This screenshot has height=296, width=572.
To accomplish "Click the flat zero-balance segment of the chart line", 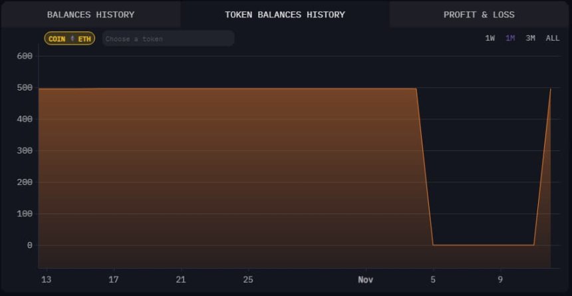I will (483, 245).
